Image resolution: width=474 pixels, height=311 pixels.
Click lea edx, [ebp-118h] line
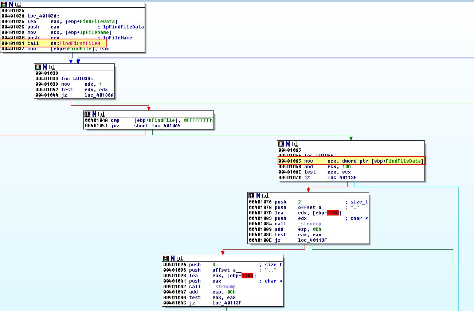(x=295, y=213)
